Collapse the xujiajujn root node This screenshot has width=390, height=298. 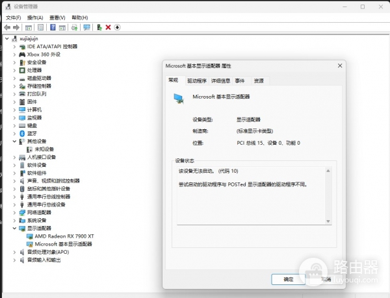point(7,38)
